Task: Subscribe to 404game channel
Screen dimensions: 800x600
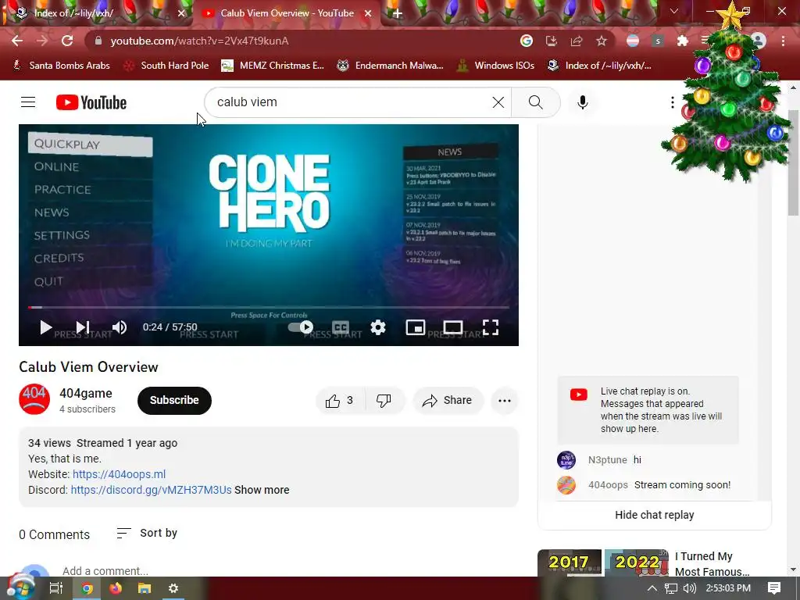Action: pyautogui.click(x=174, y=401)
